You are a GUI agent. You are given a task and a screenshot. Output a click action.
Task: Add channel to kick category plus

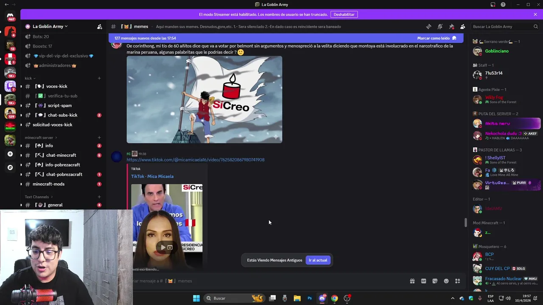pyautogui.click(x=99, y=78)
